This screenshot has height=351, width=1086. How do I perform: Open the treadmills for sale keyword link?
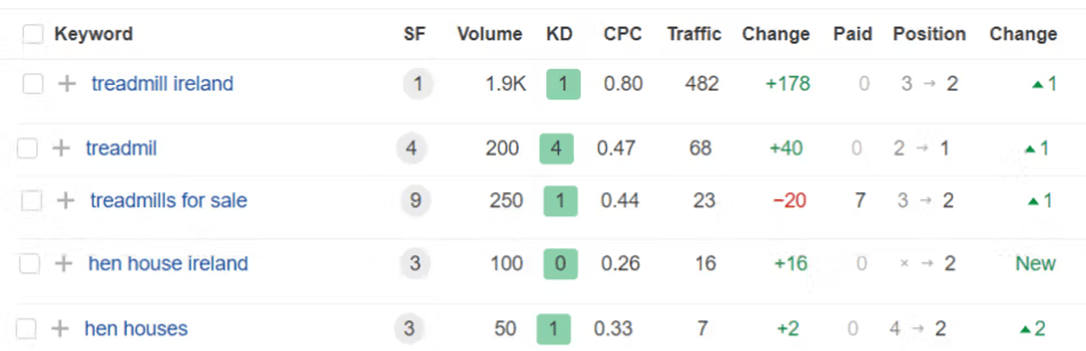click(x=169, y=200)
